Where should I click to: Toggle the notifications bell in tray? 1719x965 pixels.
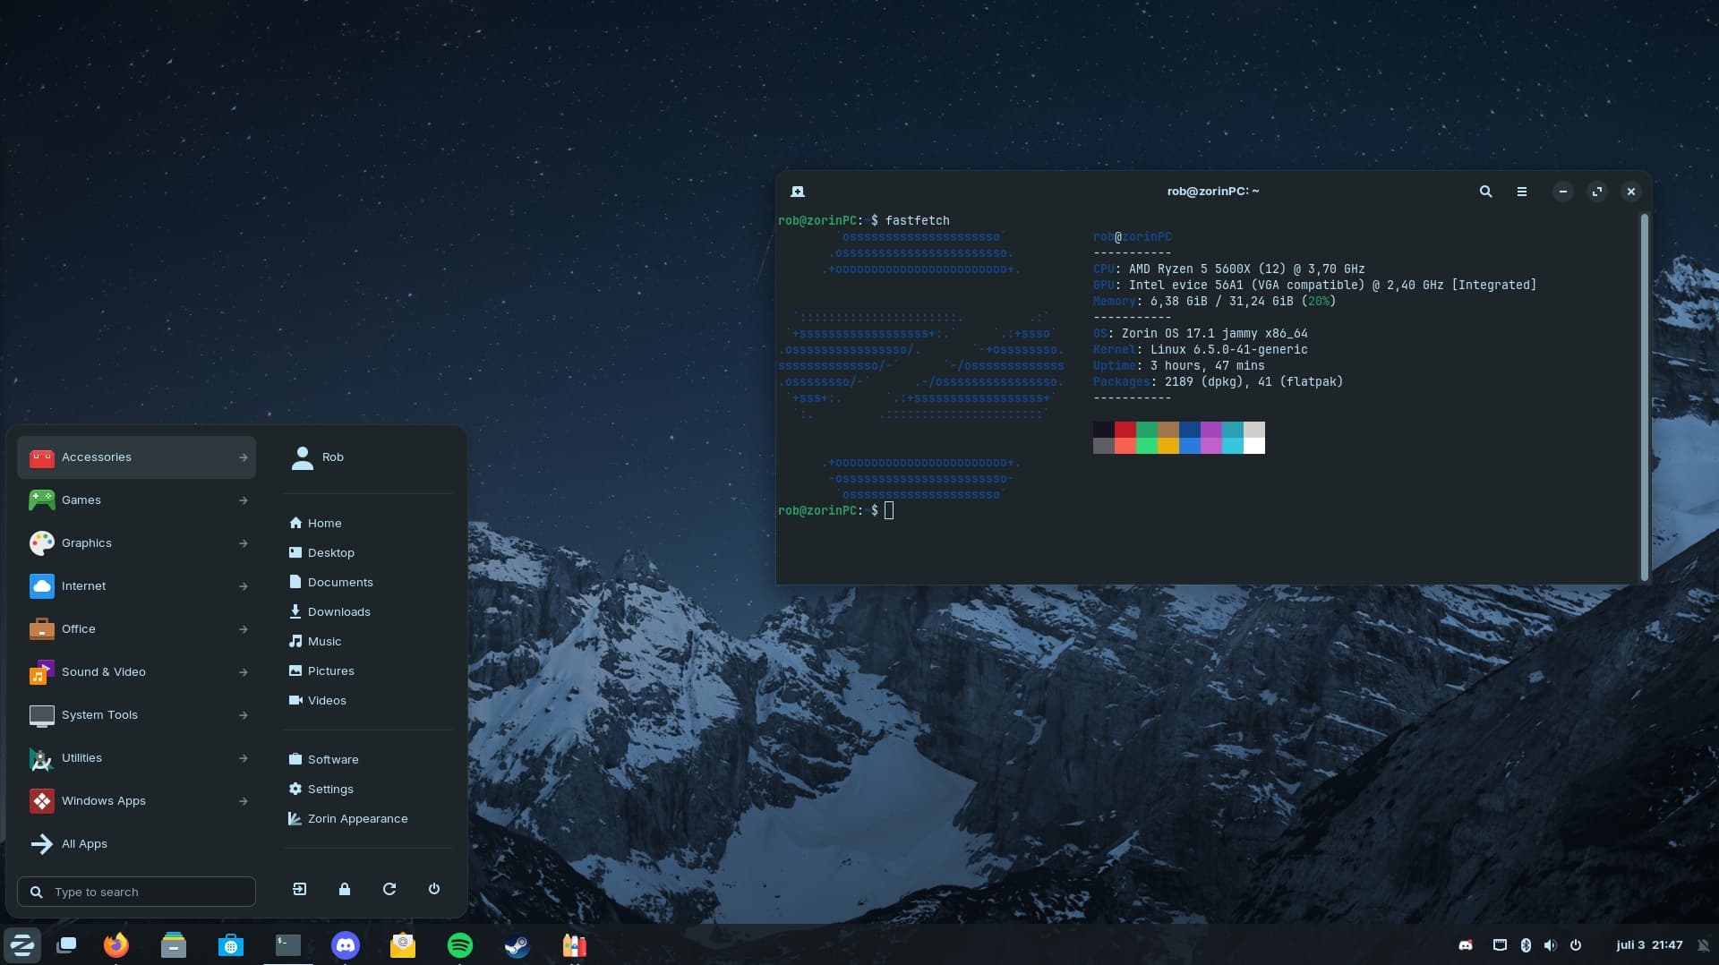[1703, 945]
